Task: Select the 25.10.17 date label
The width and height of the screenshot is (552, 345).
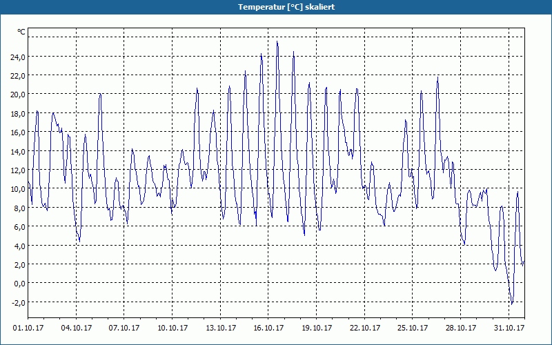Action: [x=413, y=328]
